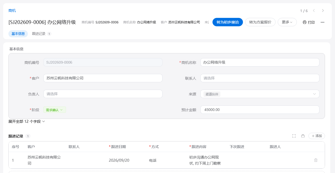Open the 商机 breadcrumb link
The width and height of the screenshot is (335, 173).
[12, 11]
